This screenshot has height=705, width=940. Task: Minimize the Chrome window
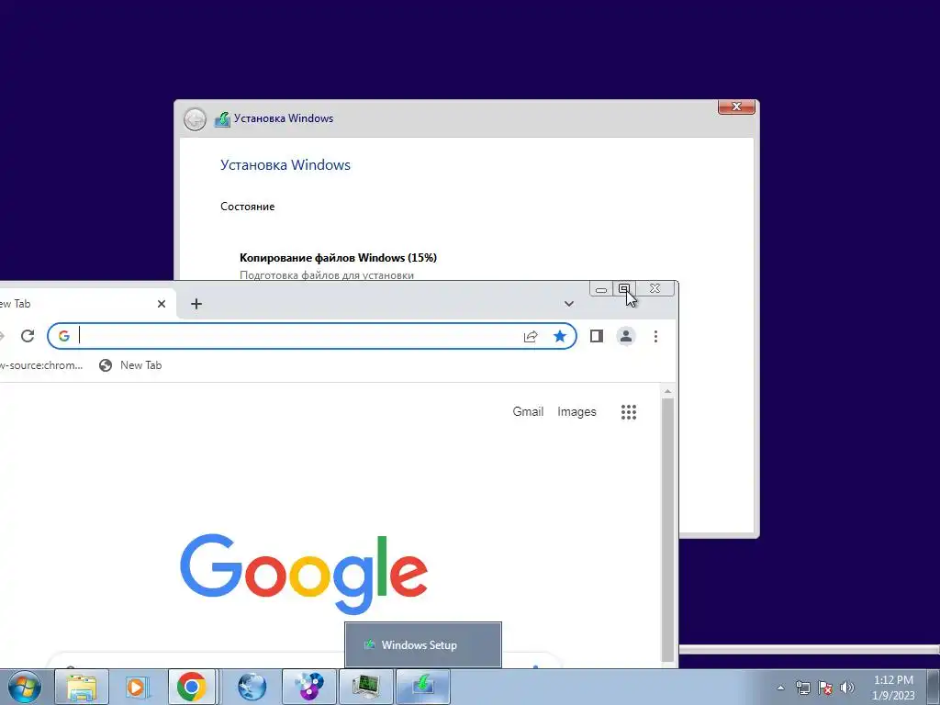click(x=601, y=289)
